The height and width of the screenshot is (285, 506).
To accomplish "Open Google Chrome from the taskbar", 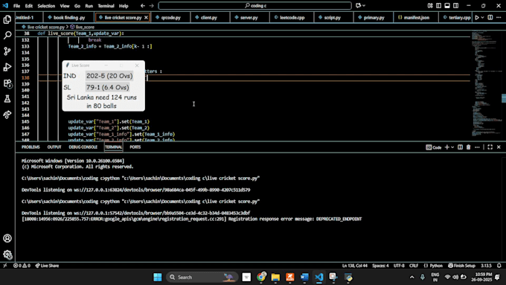I will (261, 278).
